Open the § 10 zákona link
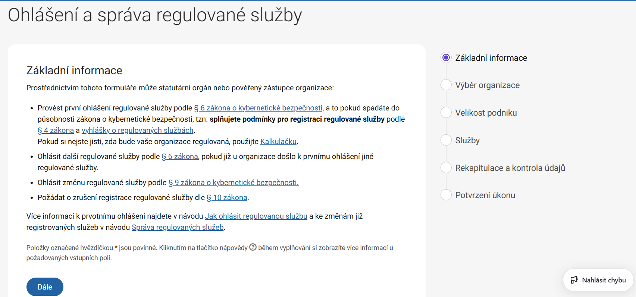 click(x=227, y=197)
